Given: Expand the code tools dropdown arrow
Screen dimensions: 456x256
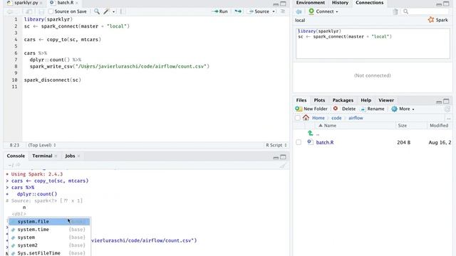Looking at the screenshot, I should pyautogui.click(x=114, y=12).
